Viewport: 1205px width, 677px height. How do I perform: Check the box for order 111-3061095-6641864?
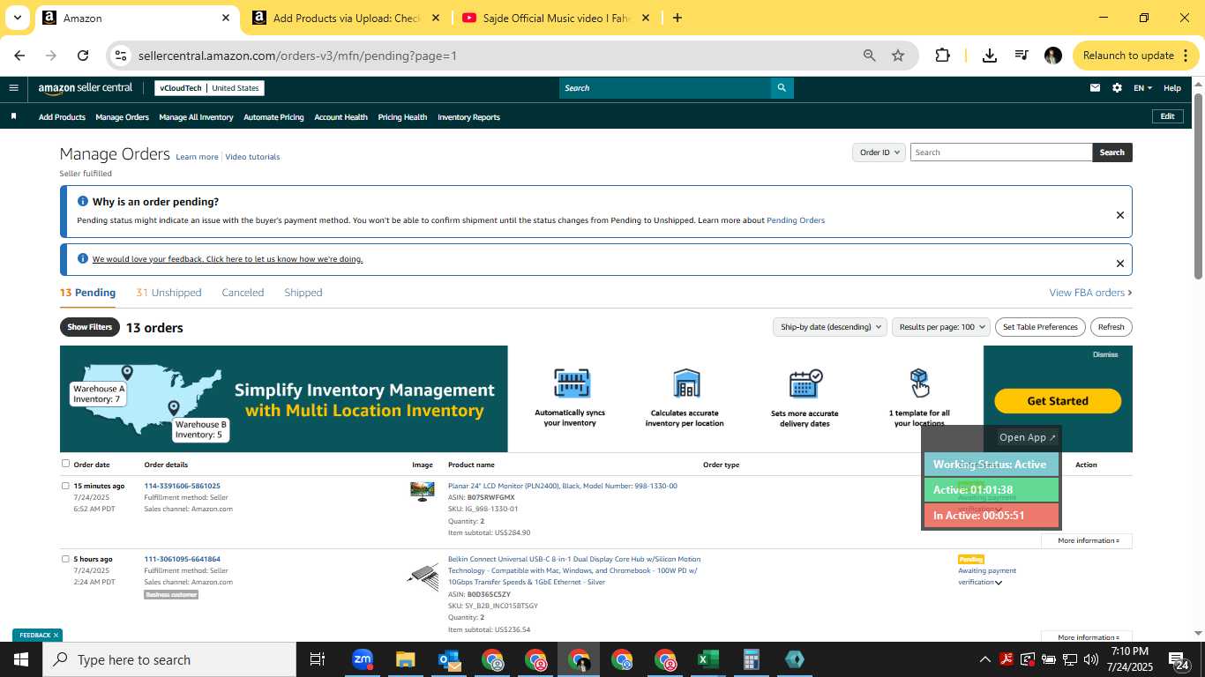[65, 559]
